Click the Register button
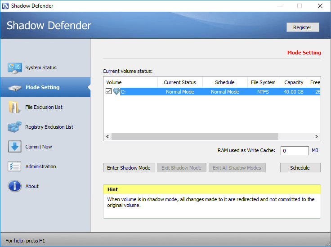This screenshot has width=331, height=247. click(303, 27)
